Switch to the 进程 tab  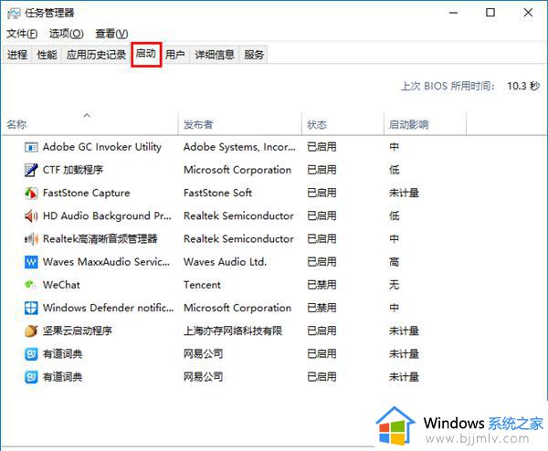point(17,55)
